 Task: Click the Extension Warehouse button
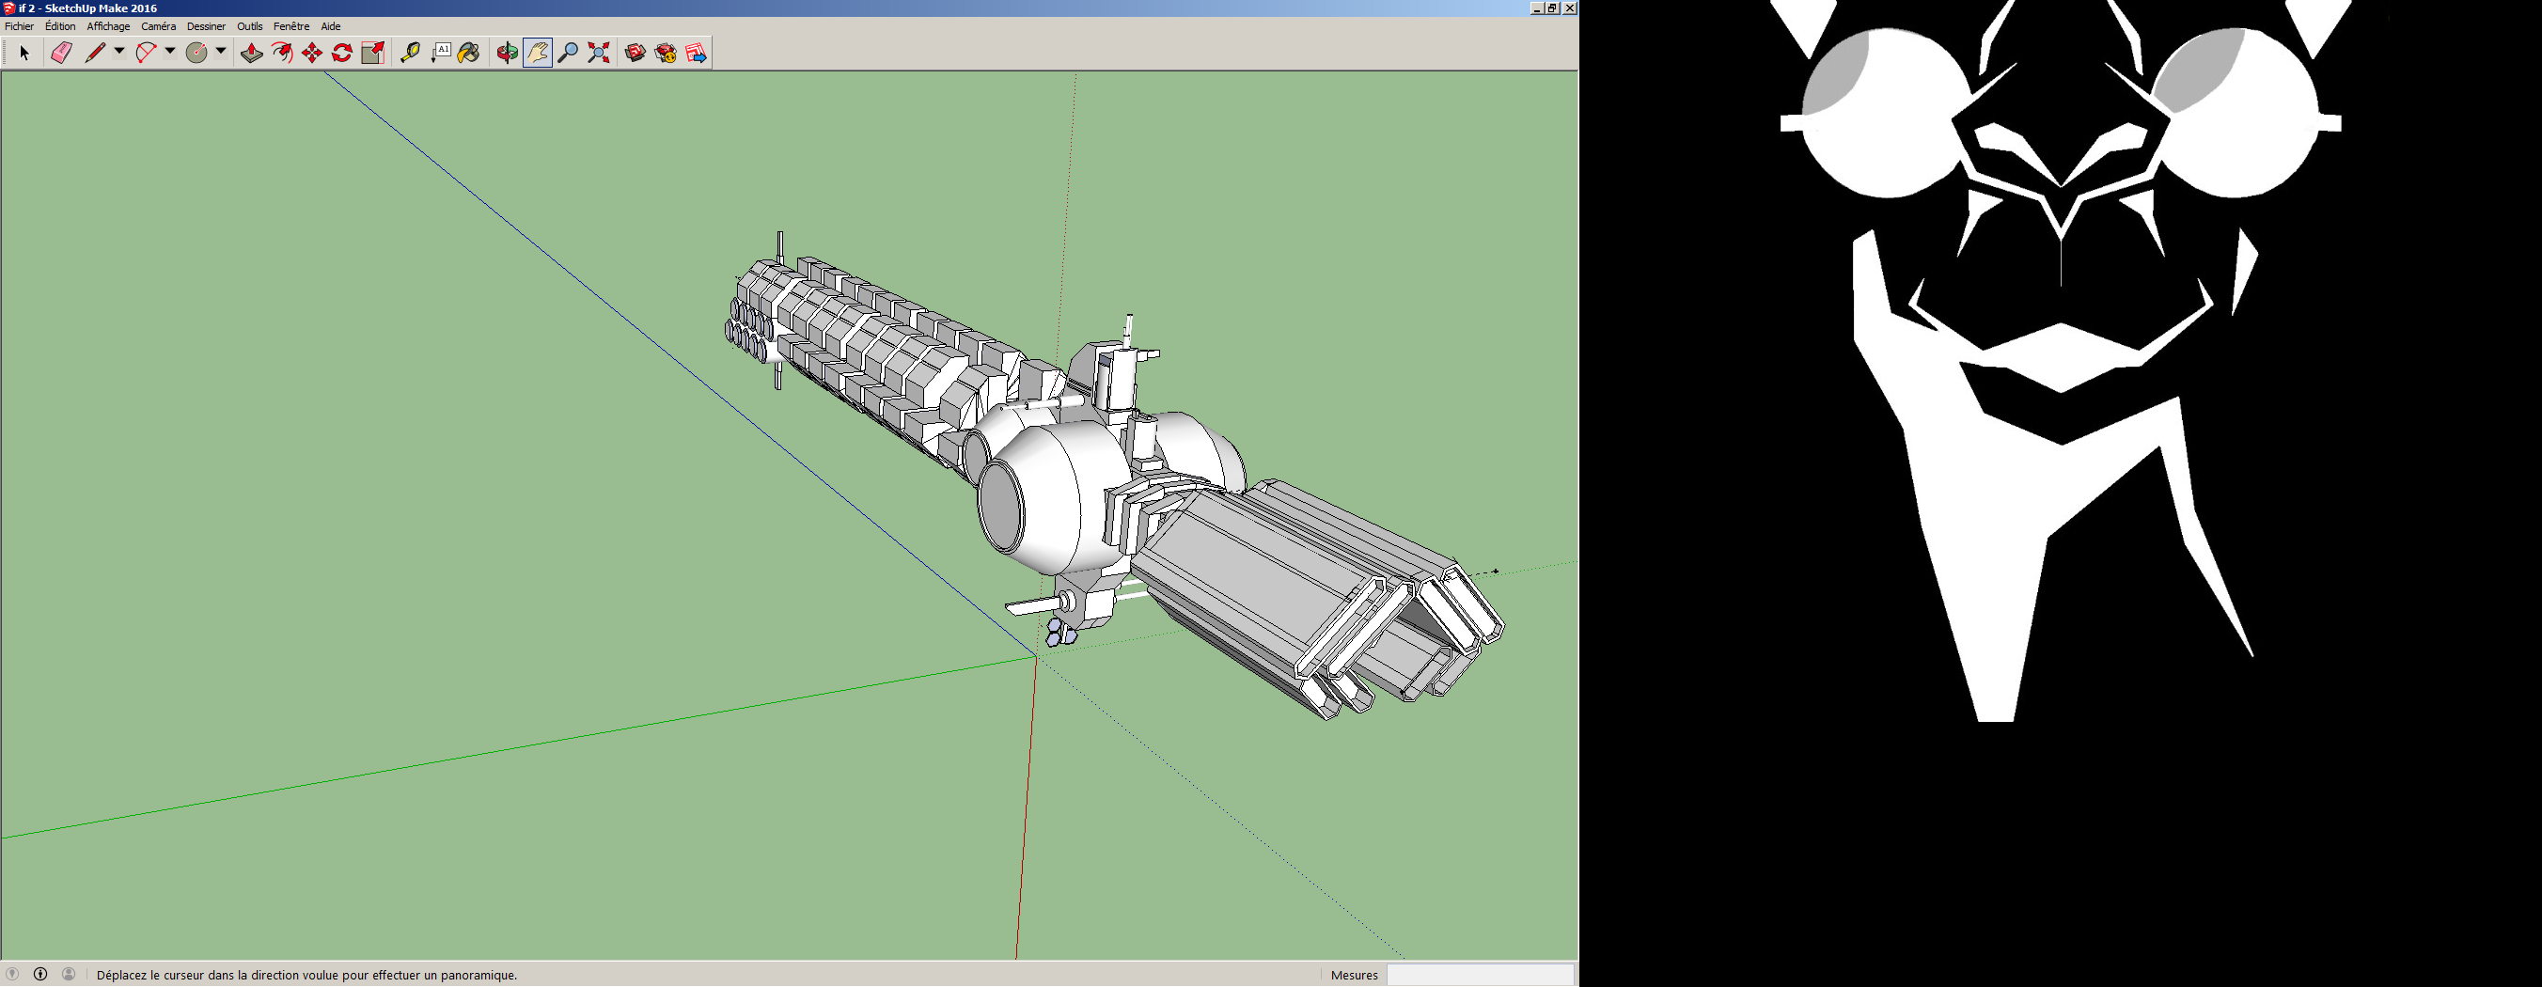tap(667, 54)
